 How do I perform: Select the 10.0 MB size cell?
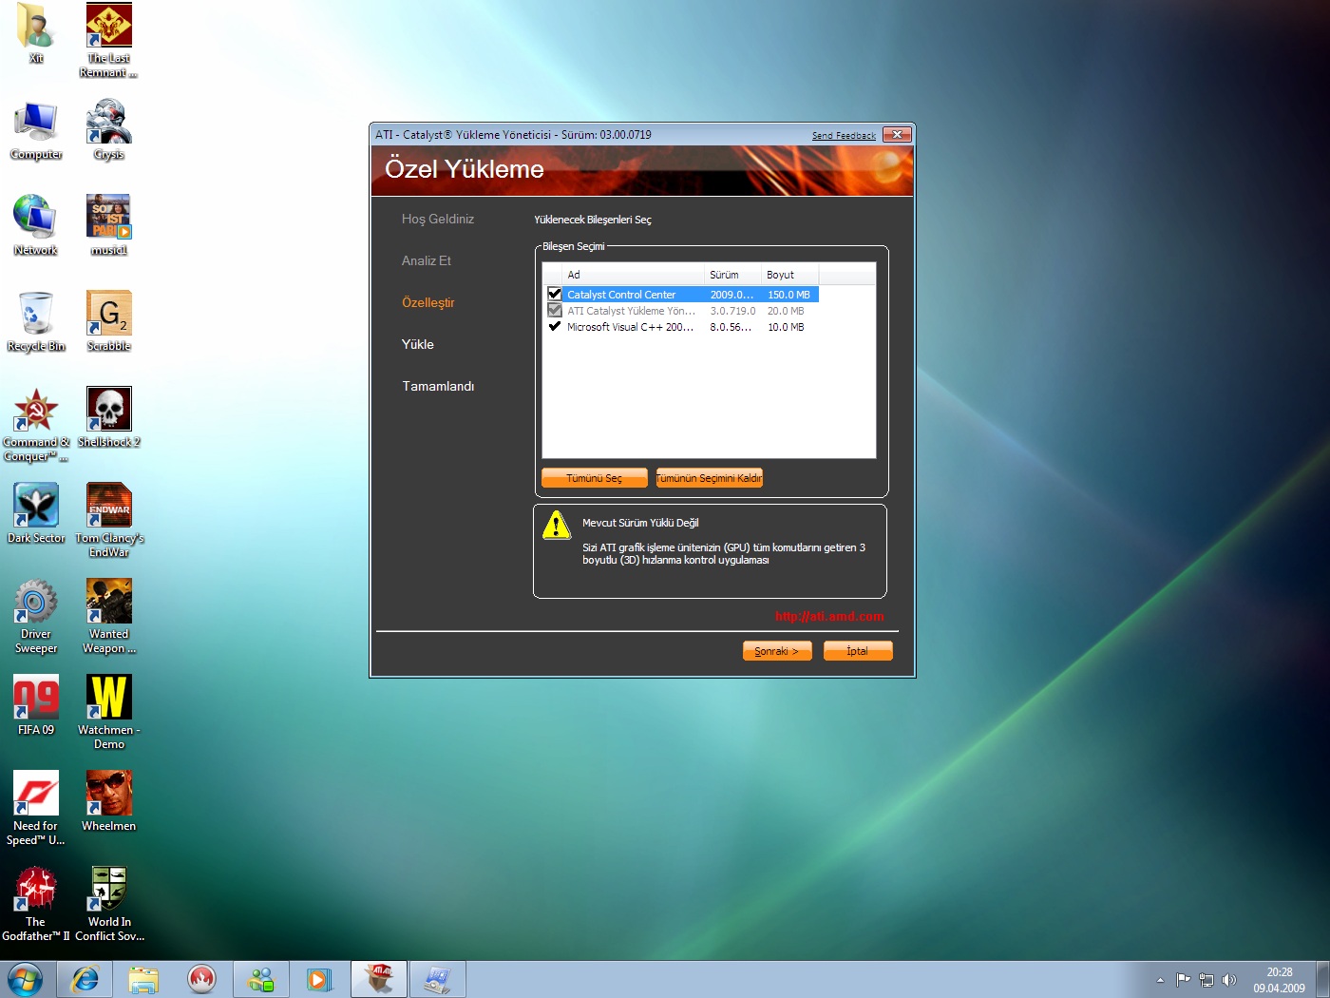786,327
